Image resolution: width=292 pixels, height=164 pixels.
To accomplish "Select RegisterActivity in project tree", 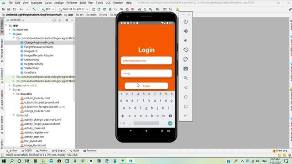I will coord(33,64).
